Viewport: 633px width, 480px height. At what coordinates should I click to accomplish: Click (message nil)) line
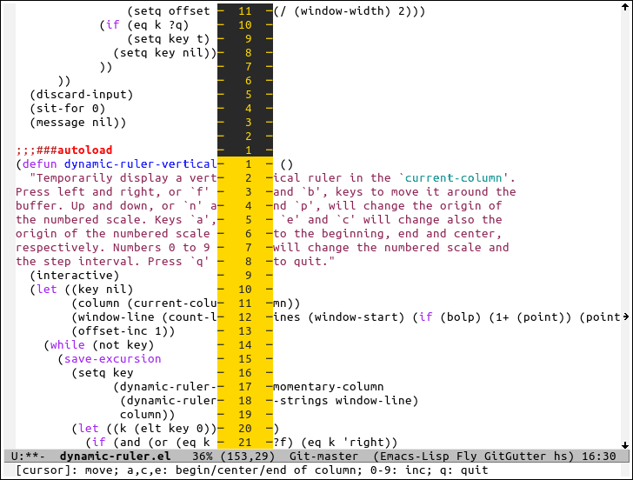tap(78, 123)
